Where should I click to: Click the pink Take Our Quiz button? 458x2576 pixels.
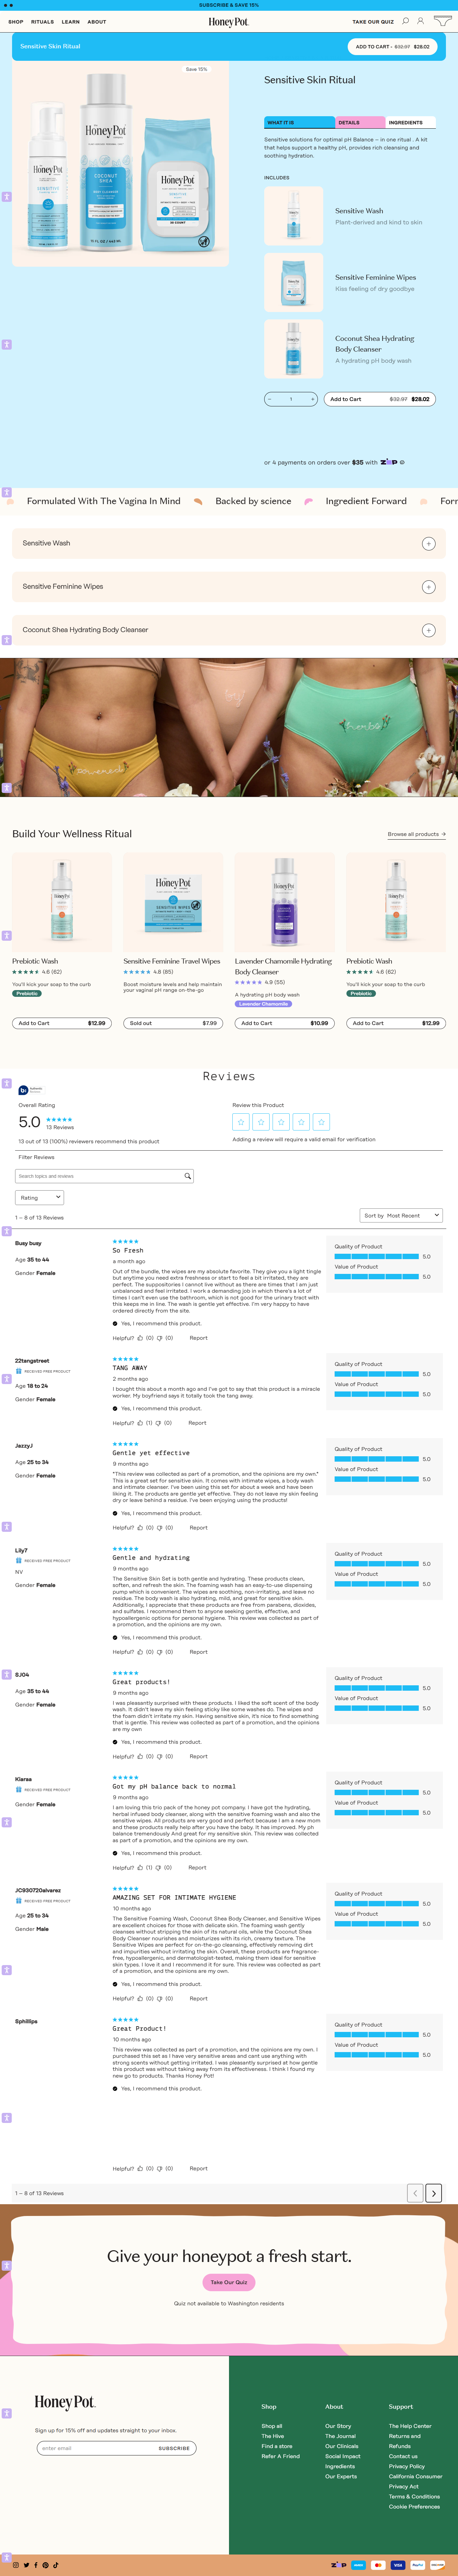(x=229, y=2282)
